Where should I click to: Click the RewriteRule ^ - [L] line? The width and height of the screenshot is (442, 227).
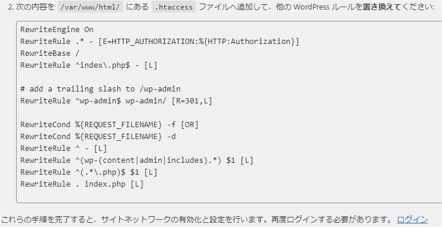[x=64, y=149]
